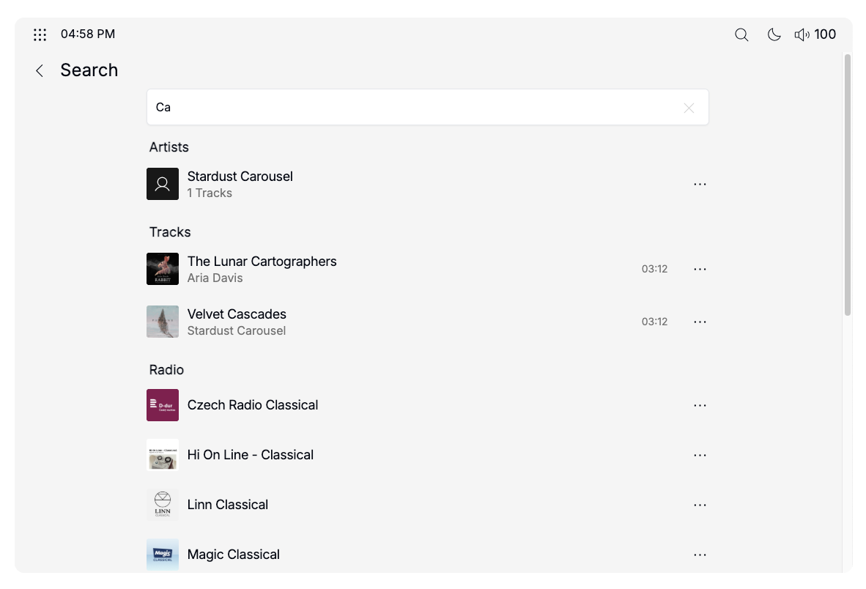Show options menu for Linn Classical

[x=700, y=505]
